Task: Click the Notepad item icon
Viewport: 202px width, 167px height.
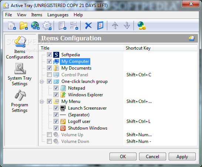Action: click(63, 88)
